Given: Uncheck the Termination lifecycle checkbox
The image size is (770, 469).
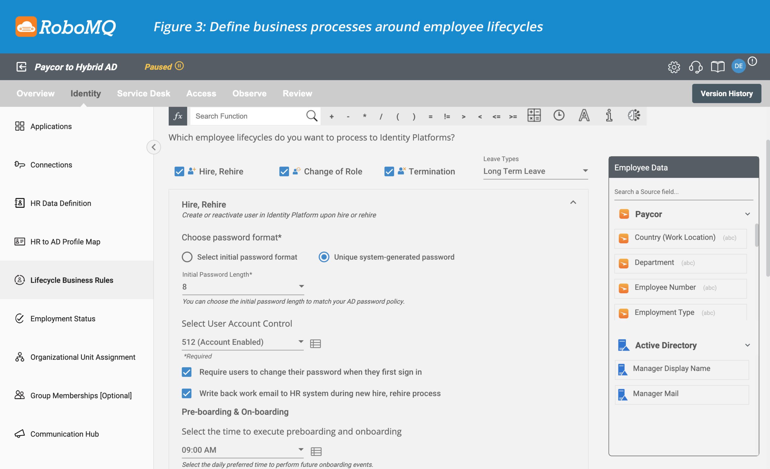Looking at the screenshot, I should (x=389, y=171).
